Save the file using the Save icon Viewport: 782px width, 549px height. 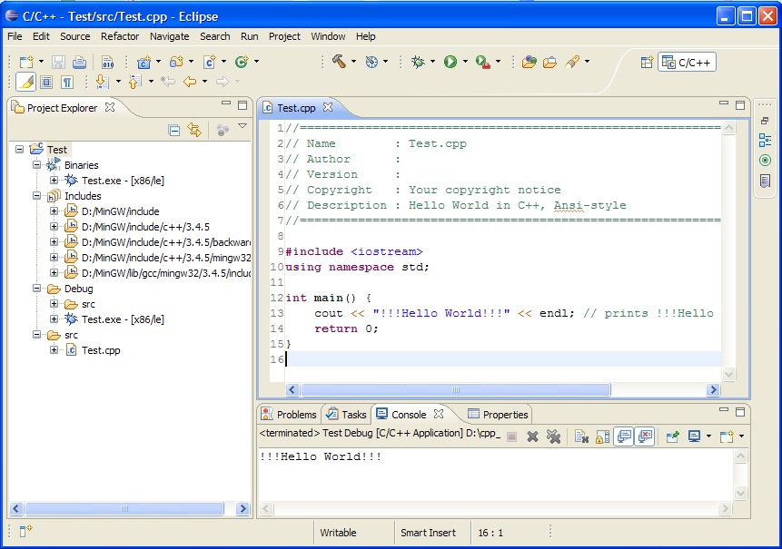click(56, 61)
